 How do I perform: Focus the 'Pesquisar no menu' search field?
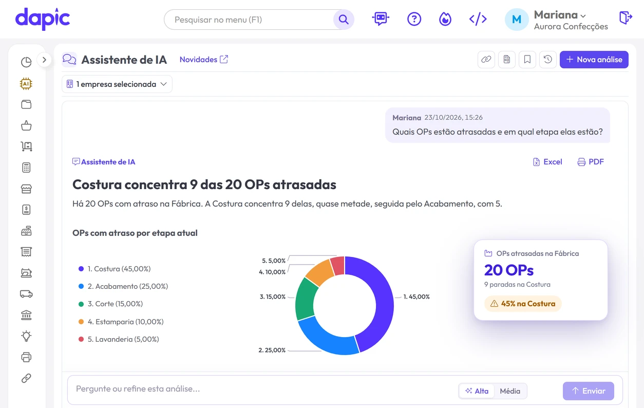point(249,20)
